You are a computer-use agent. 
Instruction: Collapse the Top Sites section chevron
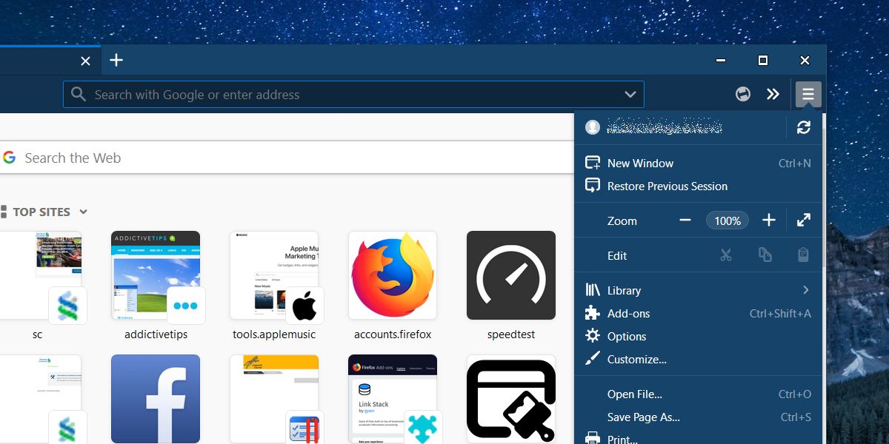tap(84, 212)
